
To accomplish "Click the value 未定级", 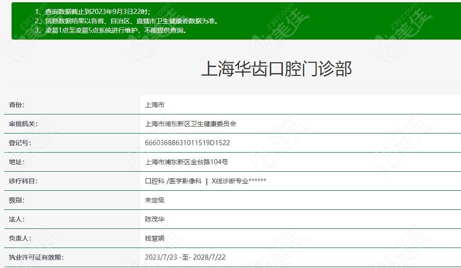I will point(154,201).
